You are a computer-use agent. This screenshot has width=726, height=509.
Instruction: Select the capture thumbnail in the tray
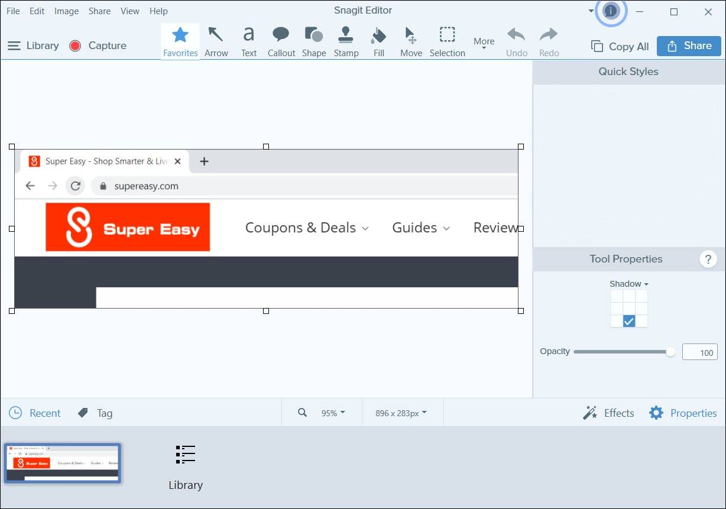tap(63, 463)
